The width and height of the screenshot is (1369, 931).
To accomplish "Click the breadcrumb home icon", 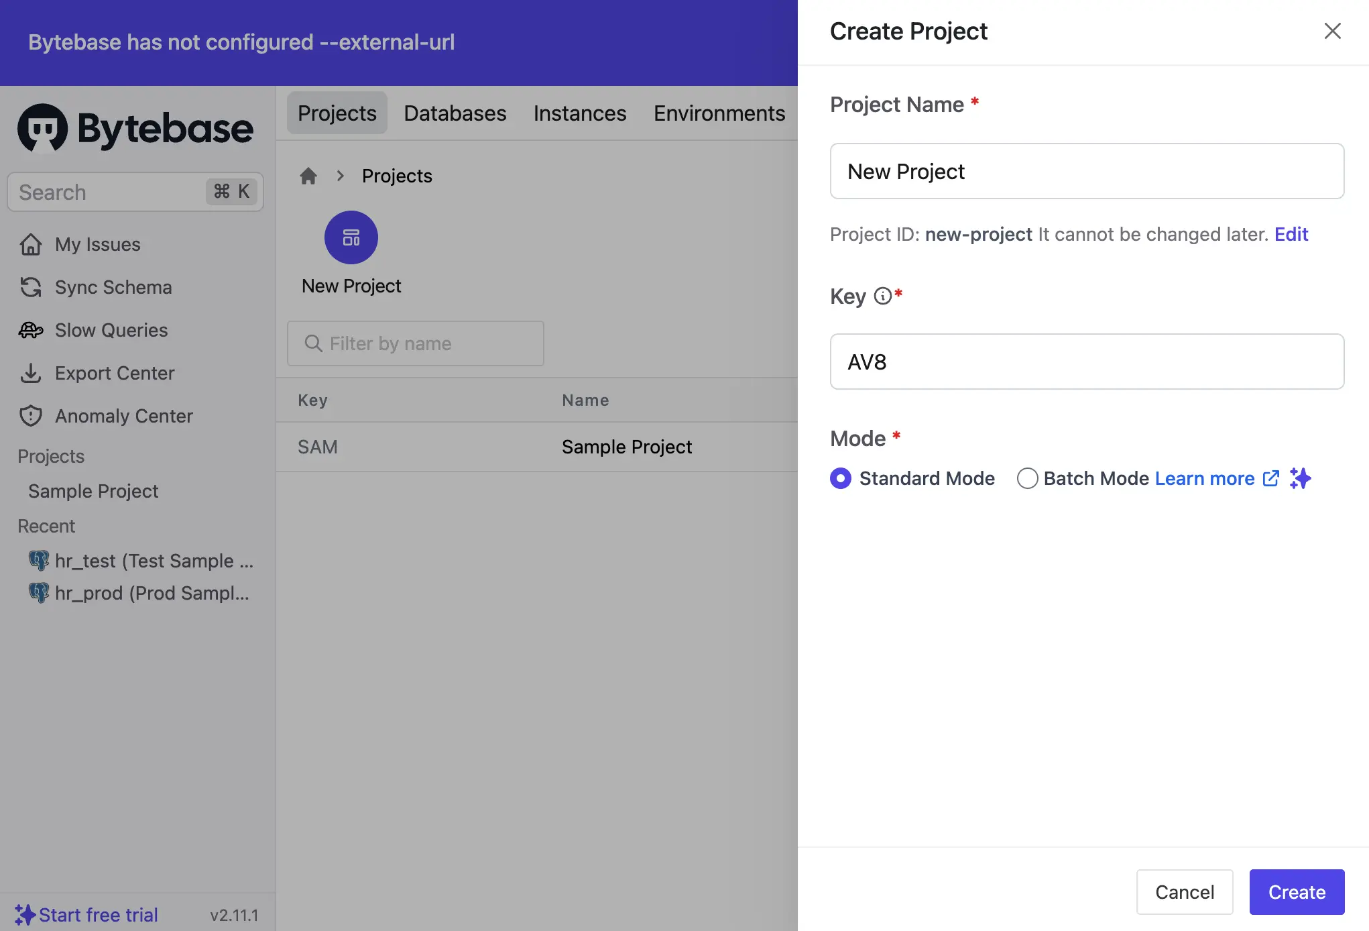I will (x=308, y=176).
